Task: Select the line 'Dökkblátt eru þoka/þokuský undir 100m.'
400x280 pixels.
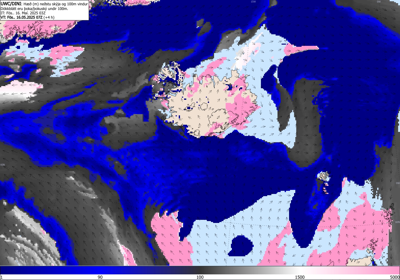Action: 34,8
